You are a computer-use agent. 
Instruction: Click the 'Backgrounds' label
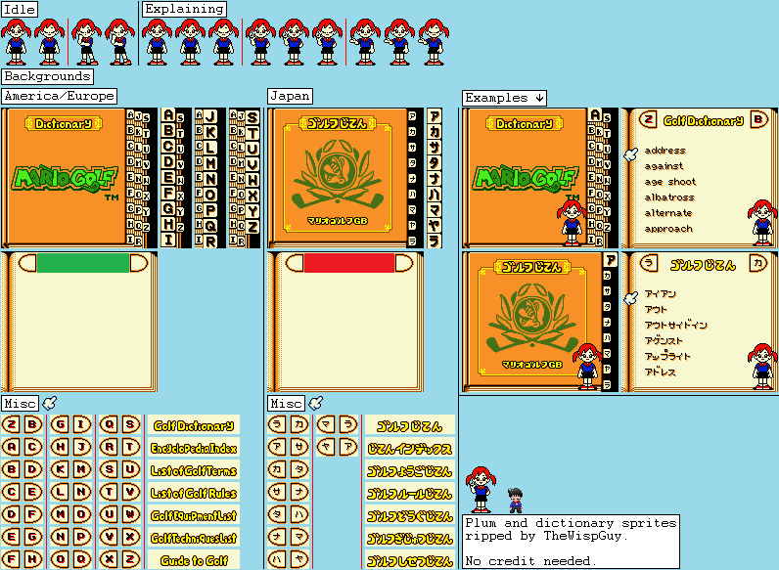coord(48,76)
